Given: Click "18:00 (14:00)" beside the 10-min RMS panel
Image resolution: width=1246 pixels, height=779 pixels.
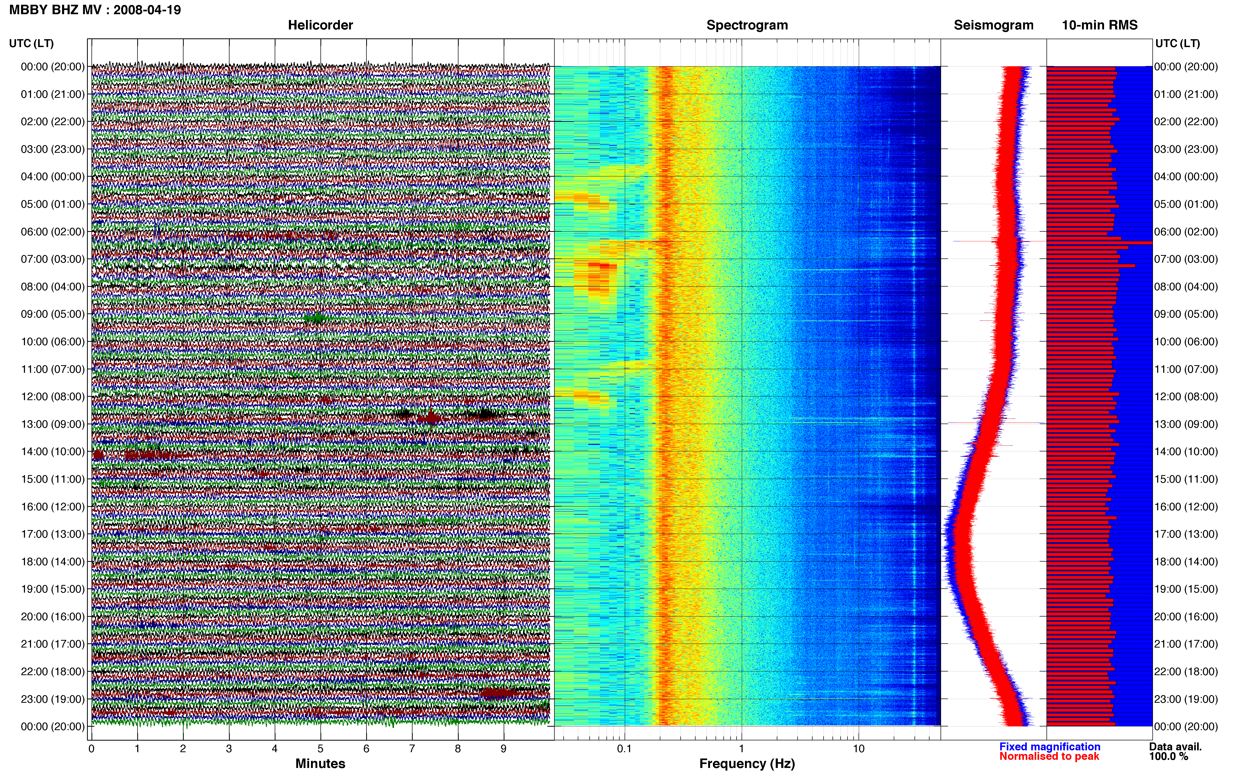Looking at the screenshot, I should pos(1186,562).
